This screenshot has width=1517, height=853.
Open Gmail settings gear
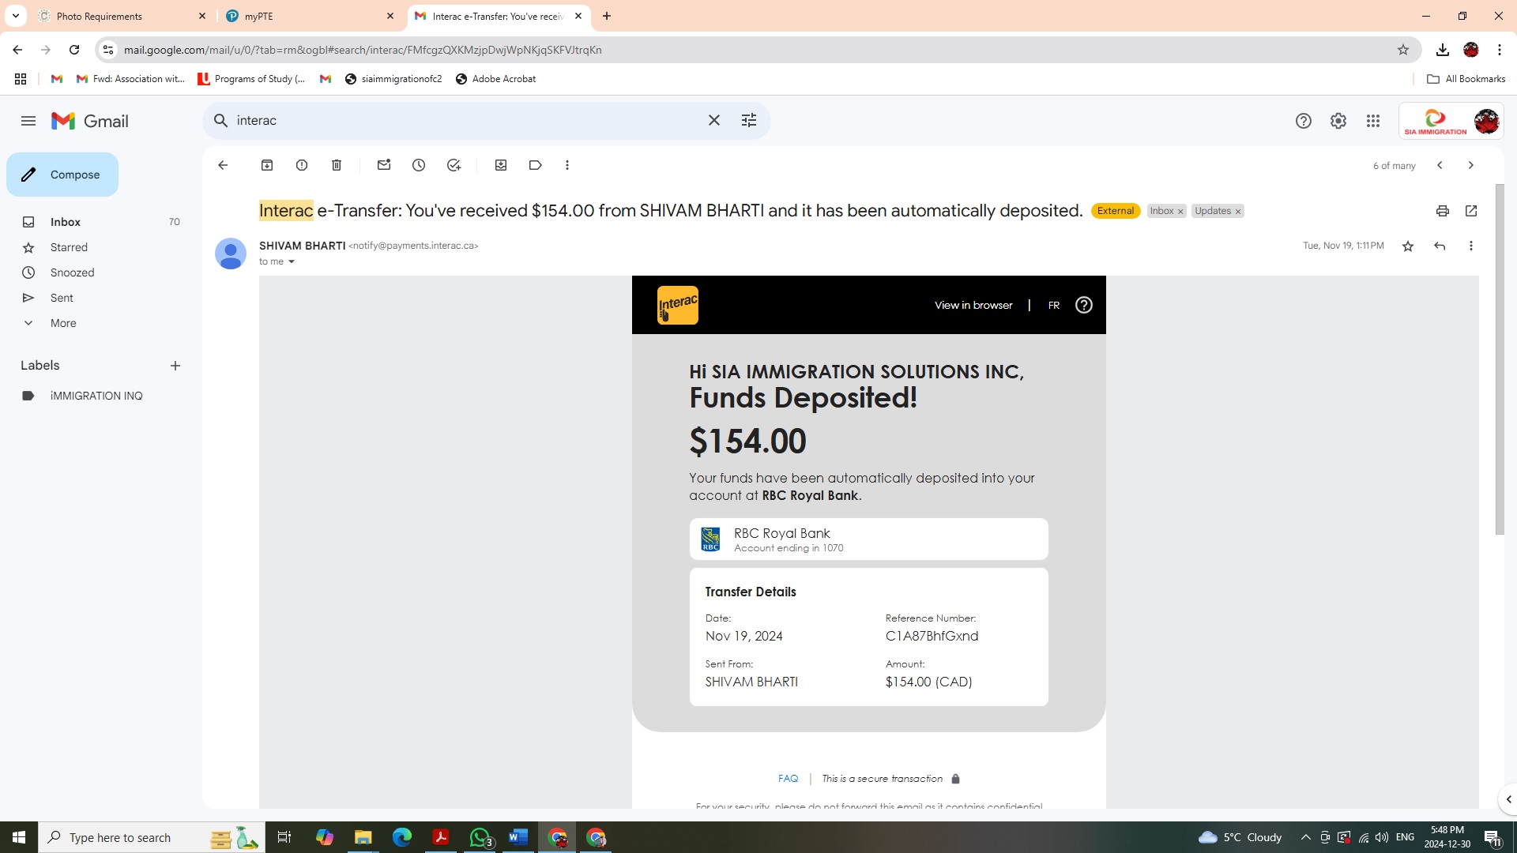click(x=1338, y=121)
